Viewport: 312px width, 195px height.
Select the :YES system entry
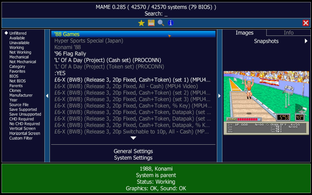pos(133,73)
